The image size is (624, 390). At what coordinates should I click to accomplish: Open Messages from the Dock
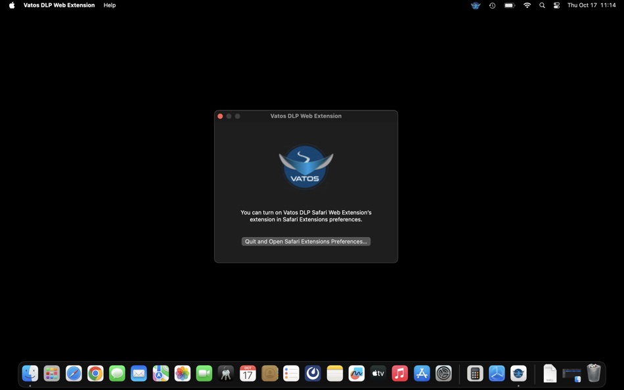coord(117,374)
